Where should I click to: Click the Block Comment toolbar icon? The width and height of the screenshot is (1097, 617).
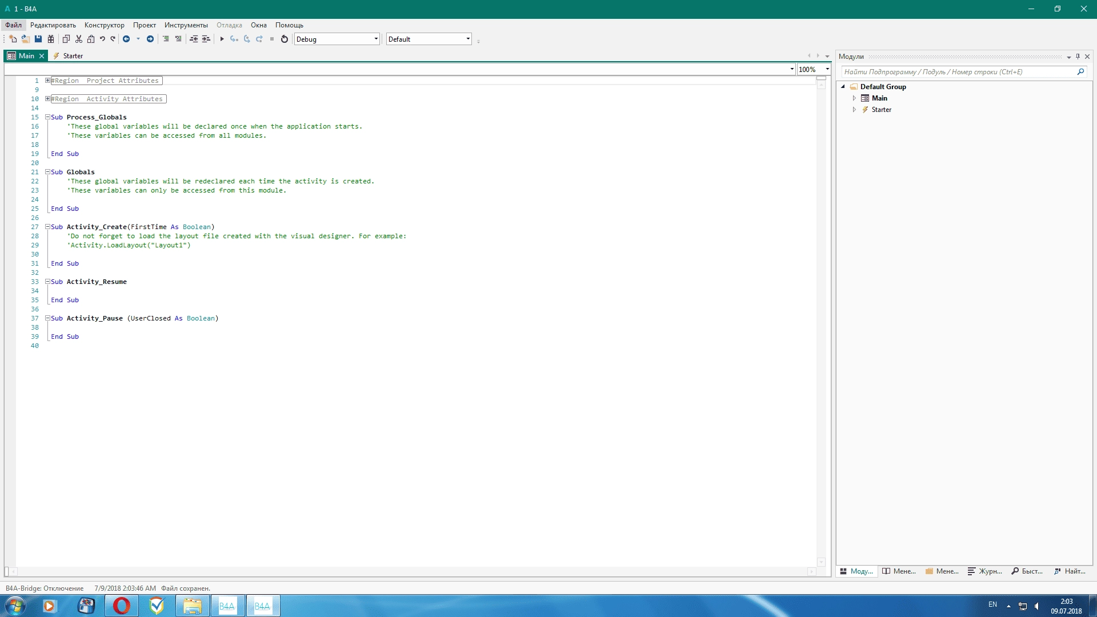click(x=166, y=39)
